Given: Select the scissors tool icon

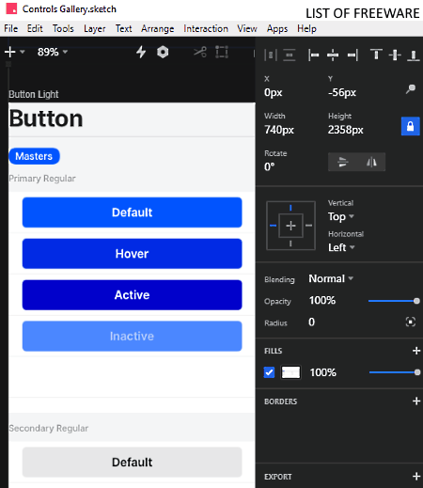Looking at the screenshot, I should (200, 52).
